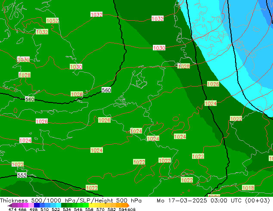This screenshot has height=211, width=273.
Task: Click legend value 486
Action: point(22,209)
